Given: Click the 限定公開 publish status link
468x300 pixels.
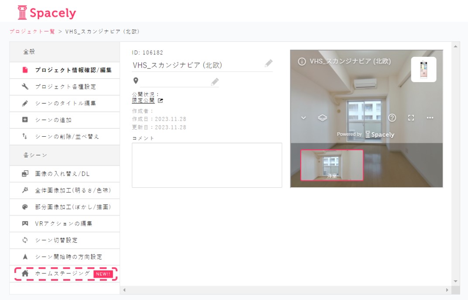Looking at the screenshot, I should point(143,100).
